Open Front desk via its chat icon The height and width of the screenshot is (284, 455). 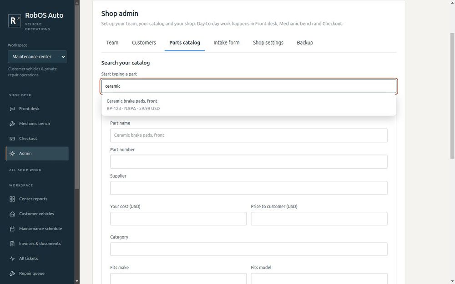[x=12, y=109]
